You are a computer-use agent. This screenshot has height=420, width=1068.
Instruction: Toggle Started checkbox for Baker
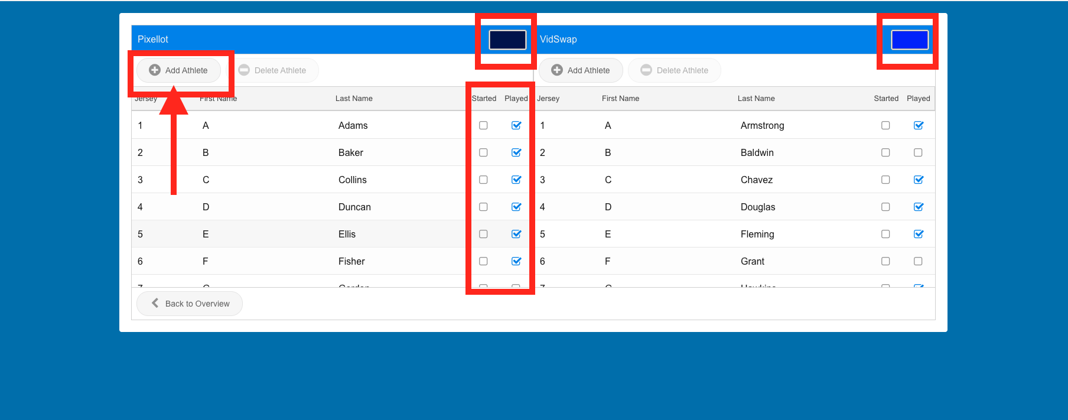483,152
